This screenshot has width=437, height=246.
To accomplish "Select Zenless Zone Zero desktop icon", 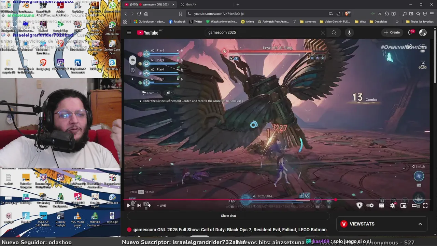I will pos(112,47).
